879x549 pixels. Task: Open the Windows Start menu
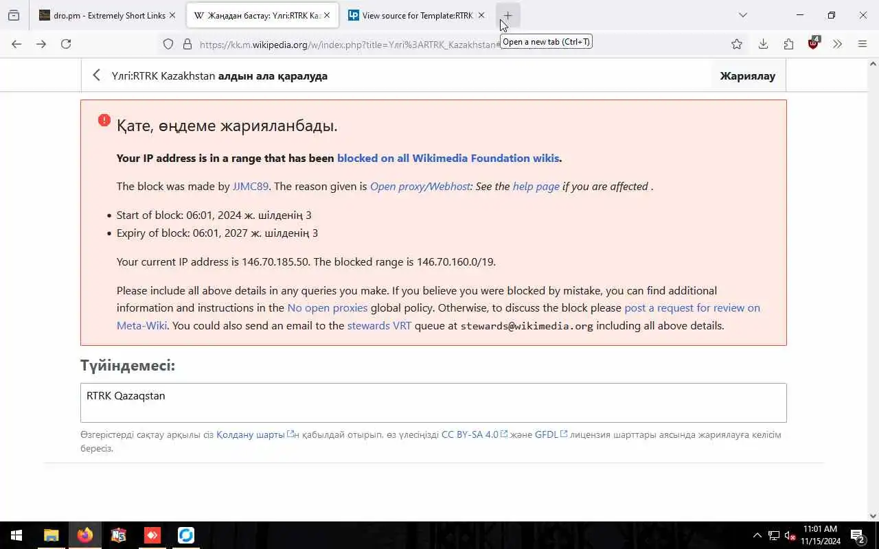pyautogui.click(x=16, y=535)
